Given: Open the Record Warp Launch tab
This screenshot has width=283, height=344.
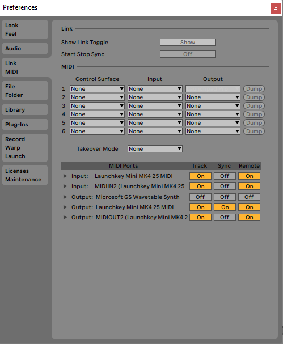Looking at the screenshot, I should coord(25,148).
